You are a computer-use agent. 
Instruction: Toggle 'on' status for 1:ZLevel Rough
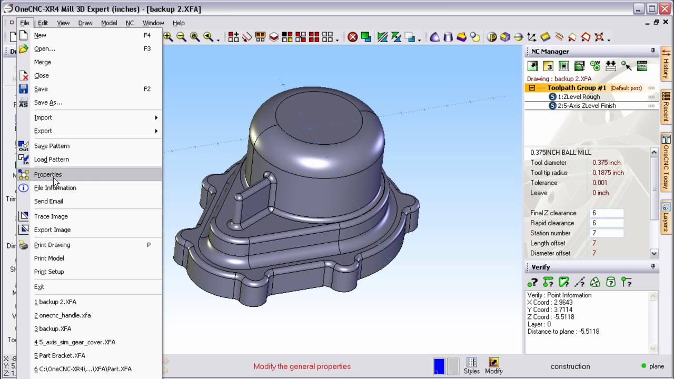651,97
